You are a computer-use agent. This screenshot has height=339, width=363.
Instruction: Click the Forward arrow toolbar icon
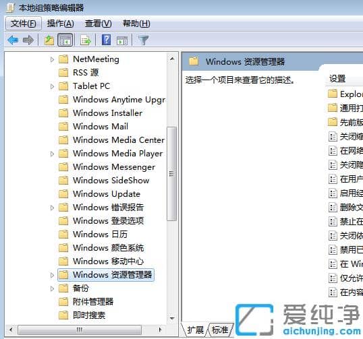[28, 40]
